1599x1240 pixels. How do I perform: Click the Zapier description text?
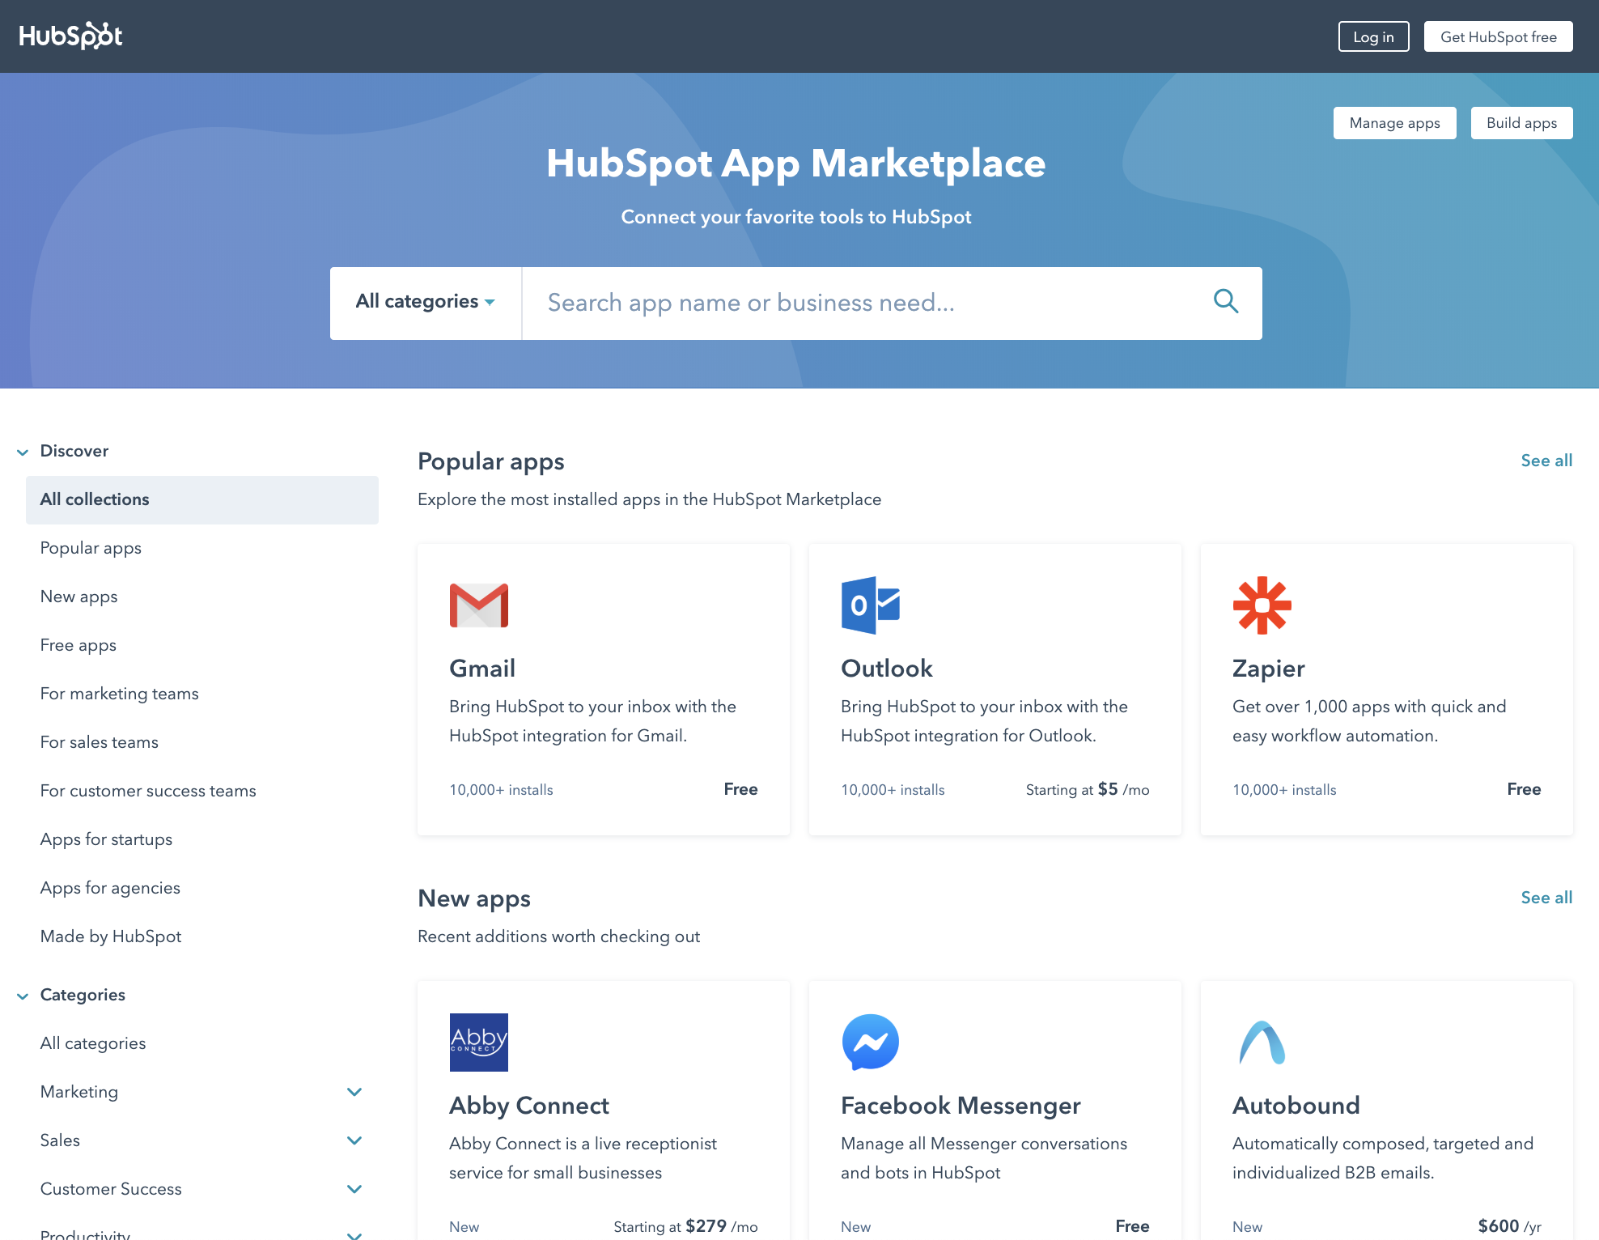[x=1369, y=721]
